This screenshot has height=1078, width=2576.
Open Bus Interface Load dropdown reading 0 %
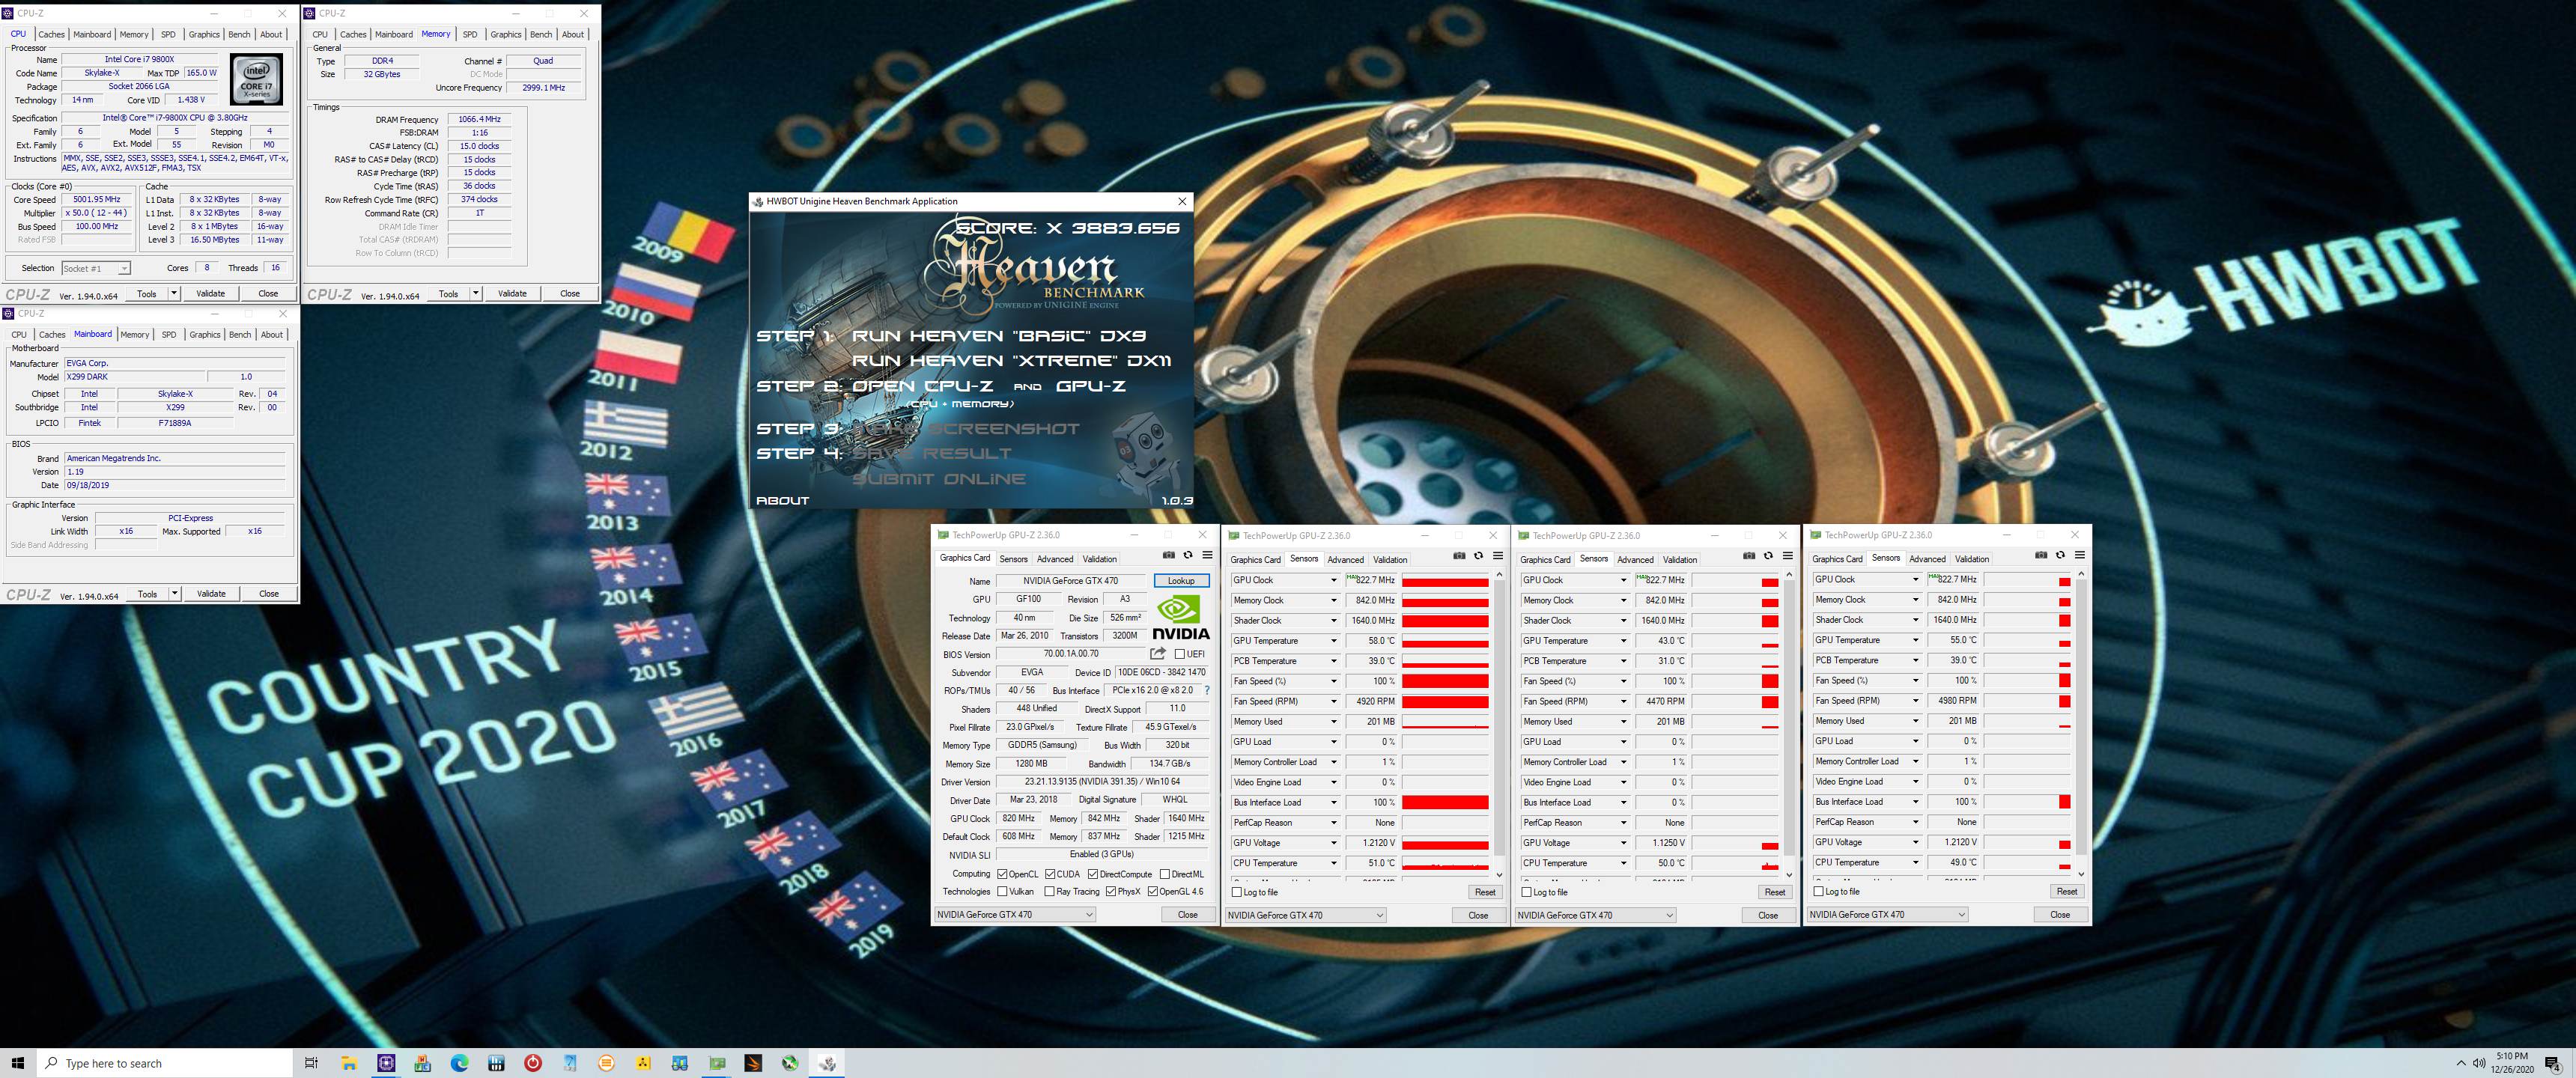[1623, 802]
